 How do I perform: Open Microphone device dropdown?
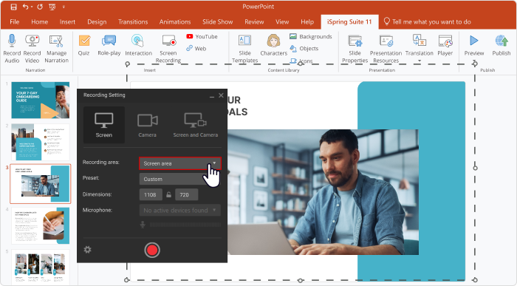click(180, 210)
